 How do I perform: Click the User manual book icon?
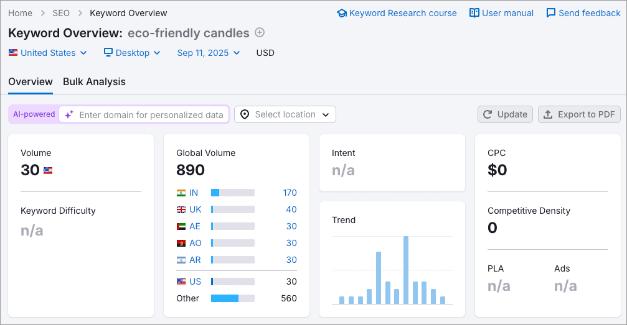(x=474, y=13)
